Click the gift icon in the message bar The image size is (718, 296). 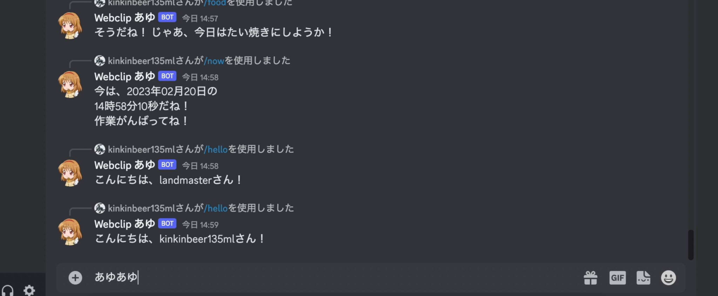[x=590, y=277]
